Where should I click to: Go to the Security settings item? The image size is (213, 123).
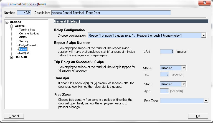point(24,41)
